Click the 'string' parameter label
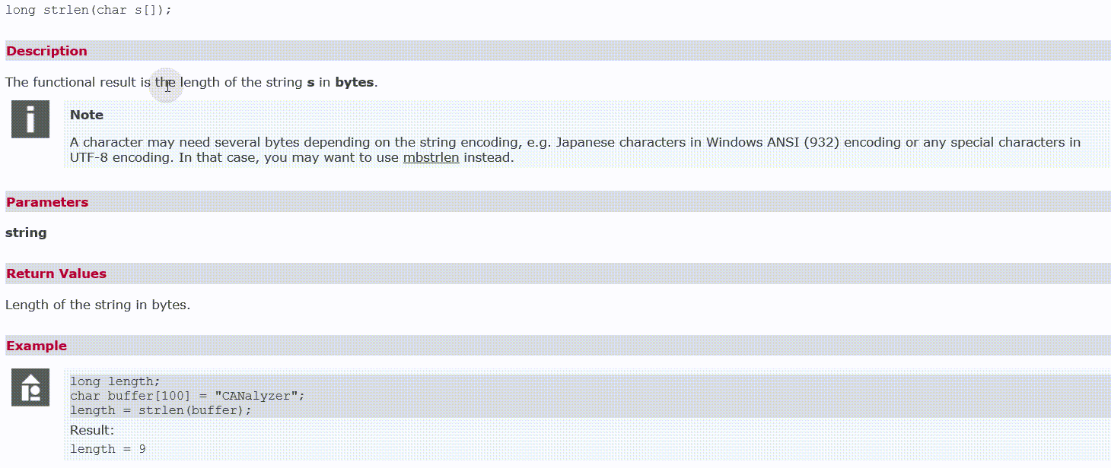This screenshot has width=1111, height=468. tap(26, 232)
